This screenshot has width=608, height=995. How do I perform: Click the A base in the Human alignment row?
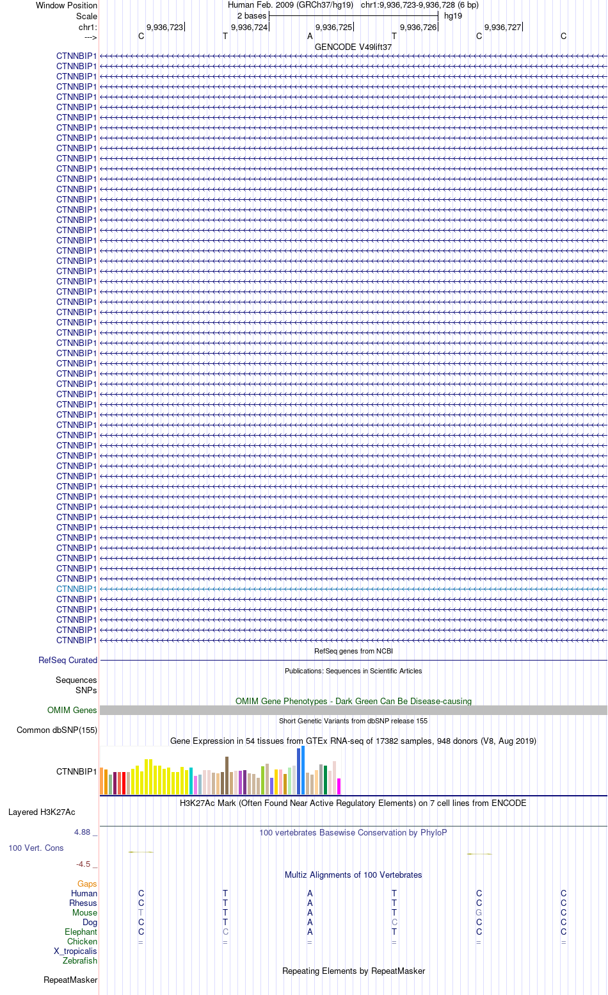click(310, 893)
